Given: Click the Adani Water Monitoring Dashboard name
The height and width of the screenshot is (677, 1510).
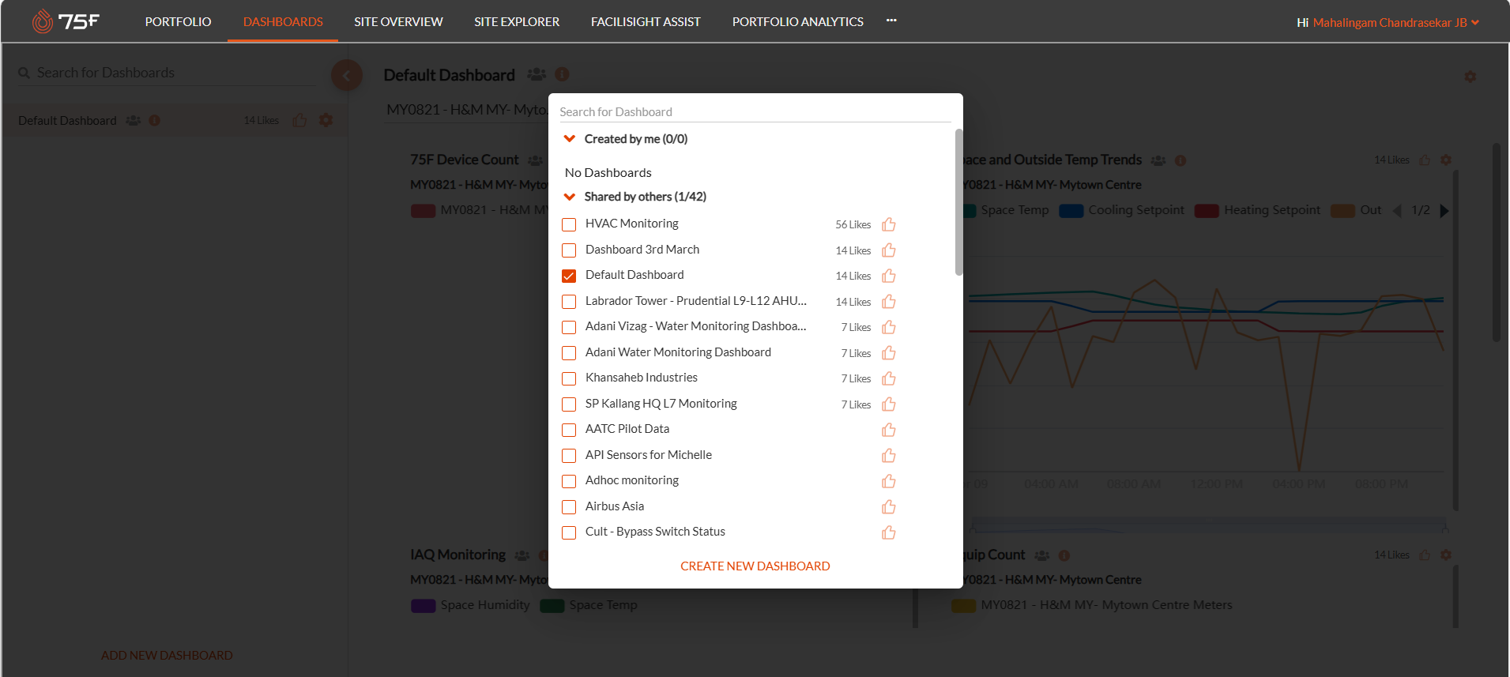Looking at the screenshot, I should pos(678,352).
